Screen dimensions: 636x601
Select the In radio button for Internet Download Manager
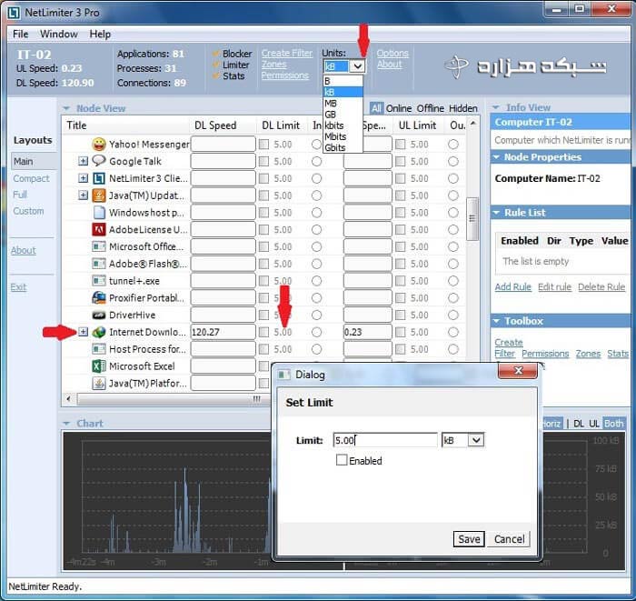click(x=316, y=332)
